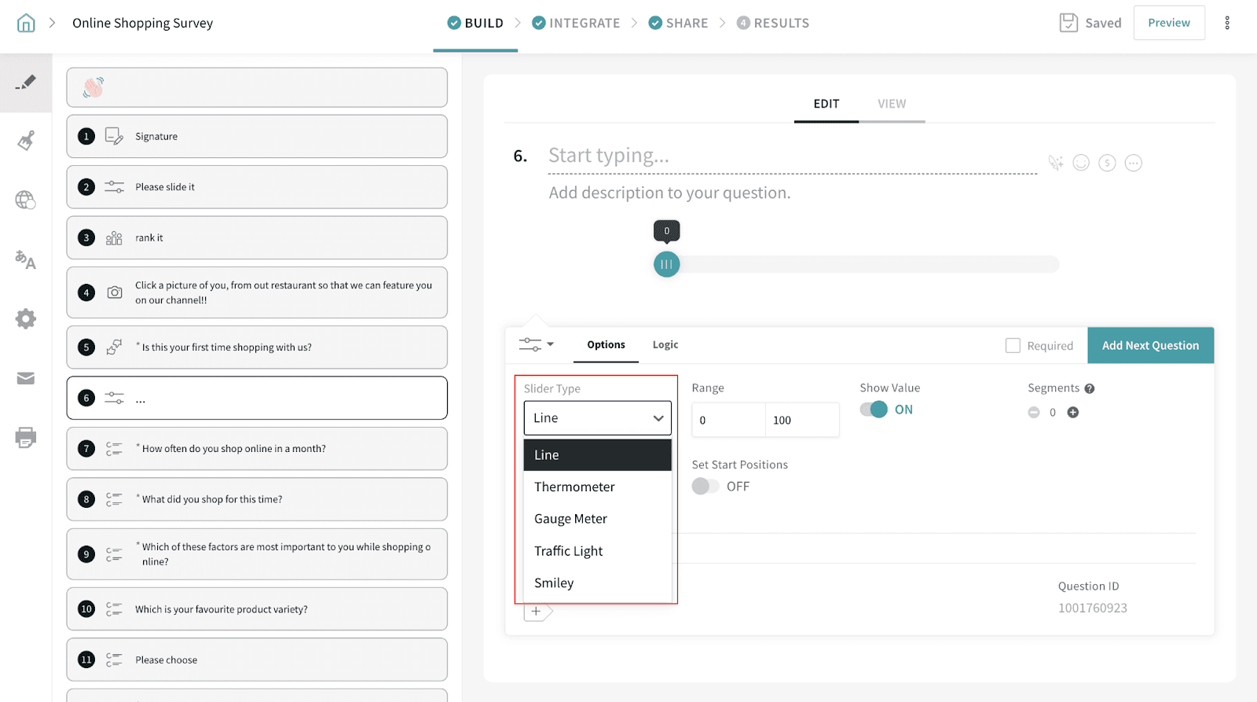Open the three-dot more options menu

tap(1226, 23)
